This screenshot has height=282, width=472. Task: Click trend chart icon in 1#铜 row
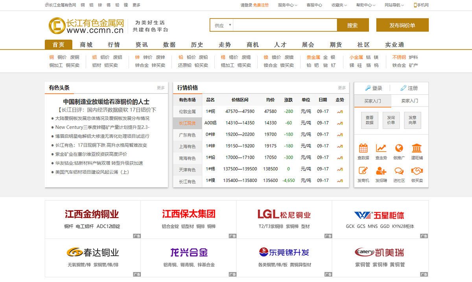(x=340, y=112)
